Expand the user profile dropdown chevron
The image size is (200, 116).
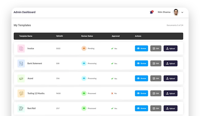click(182, 12)
